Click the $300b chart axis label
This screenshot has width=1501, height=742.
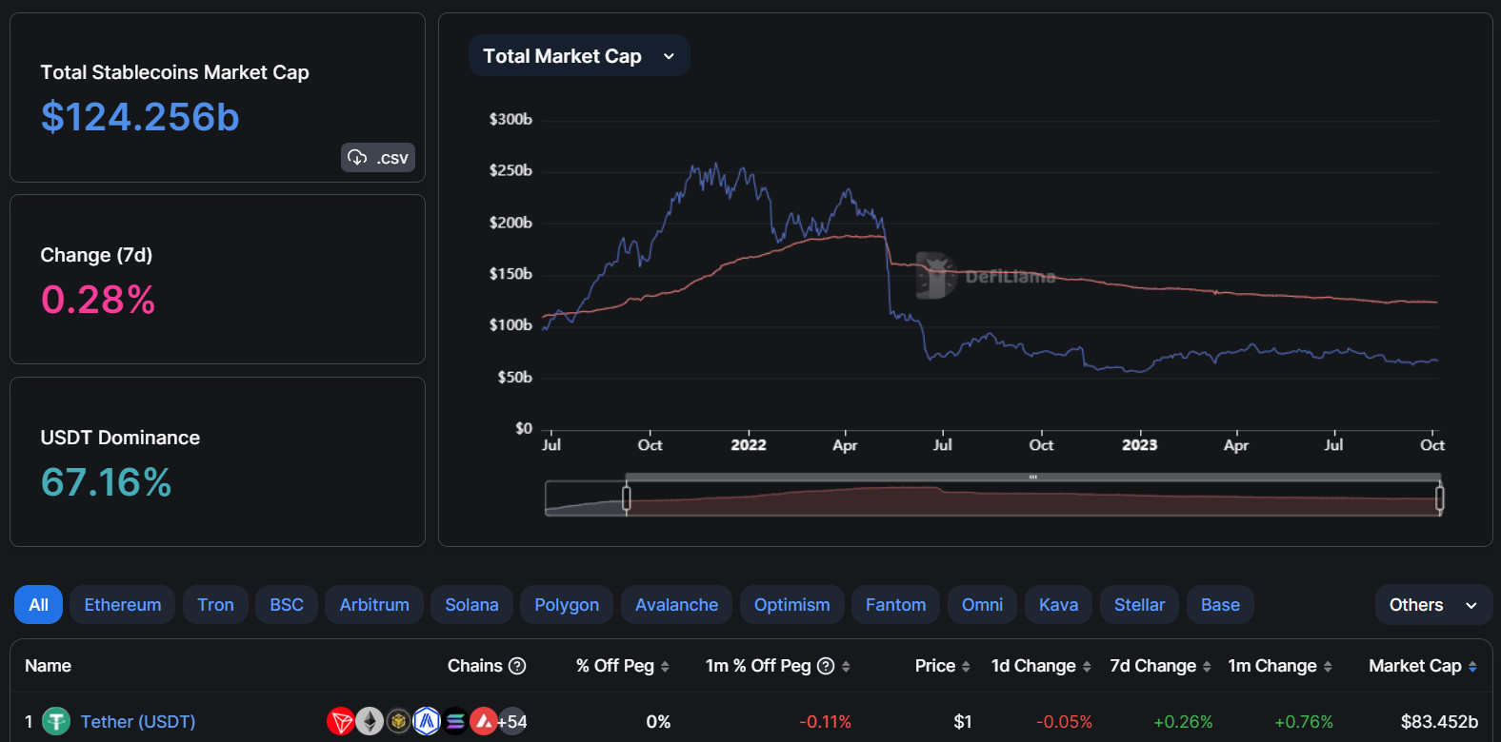[x=510, y=119]
